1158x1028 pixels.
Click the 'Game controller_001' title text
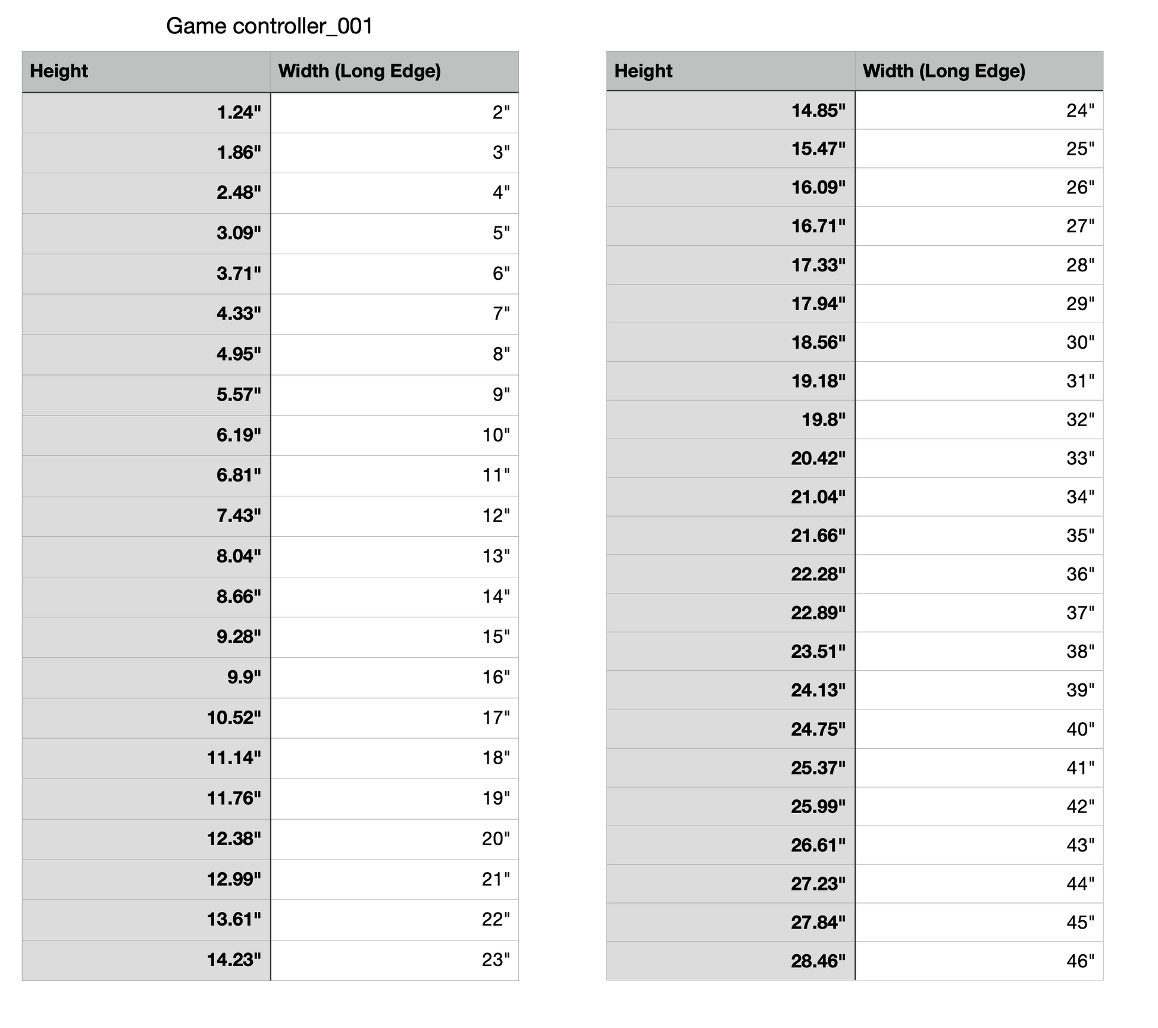pos(269,26)
